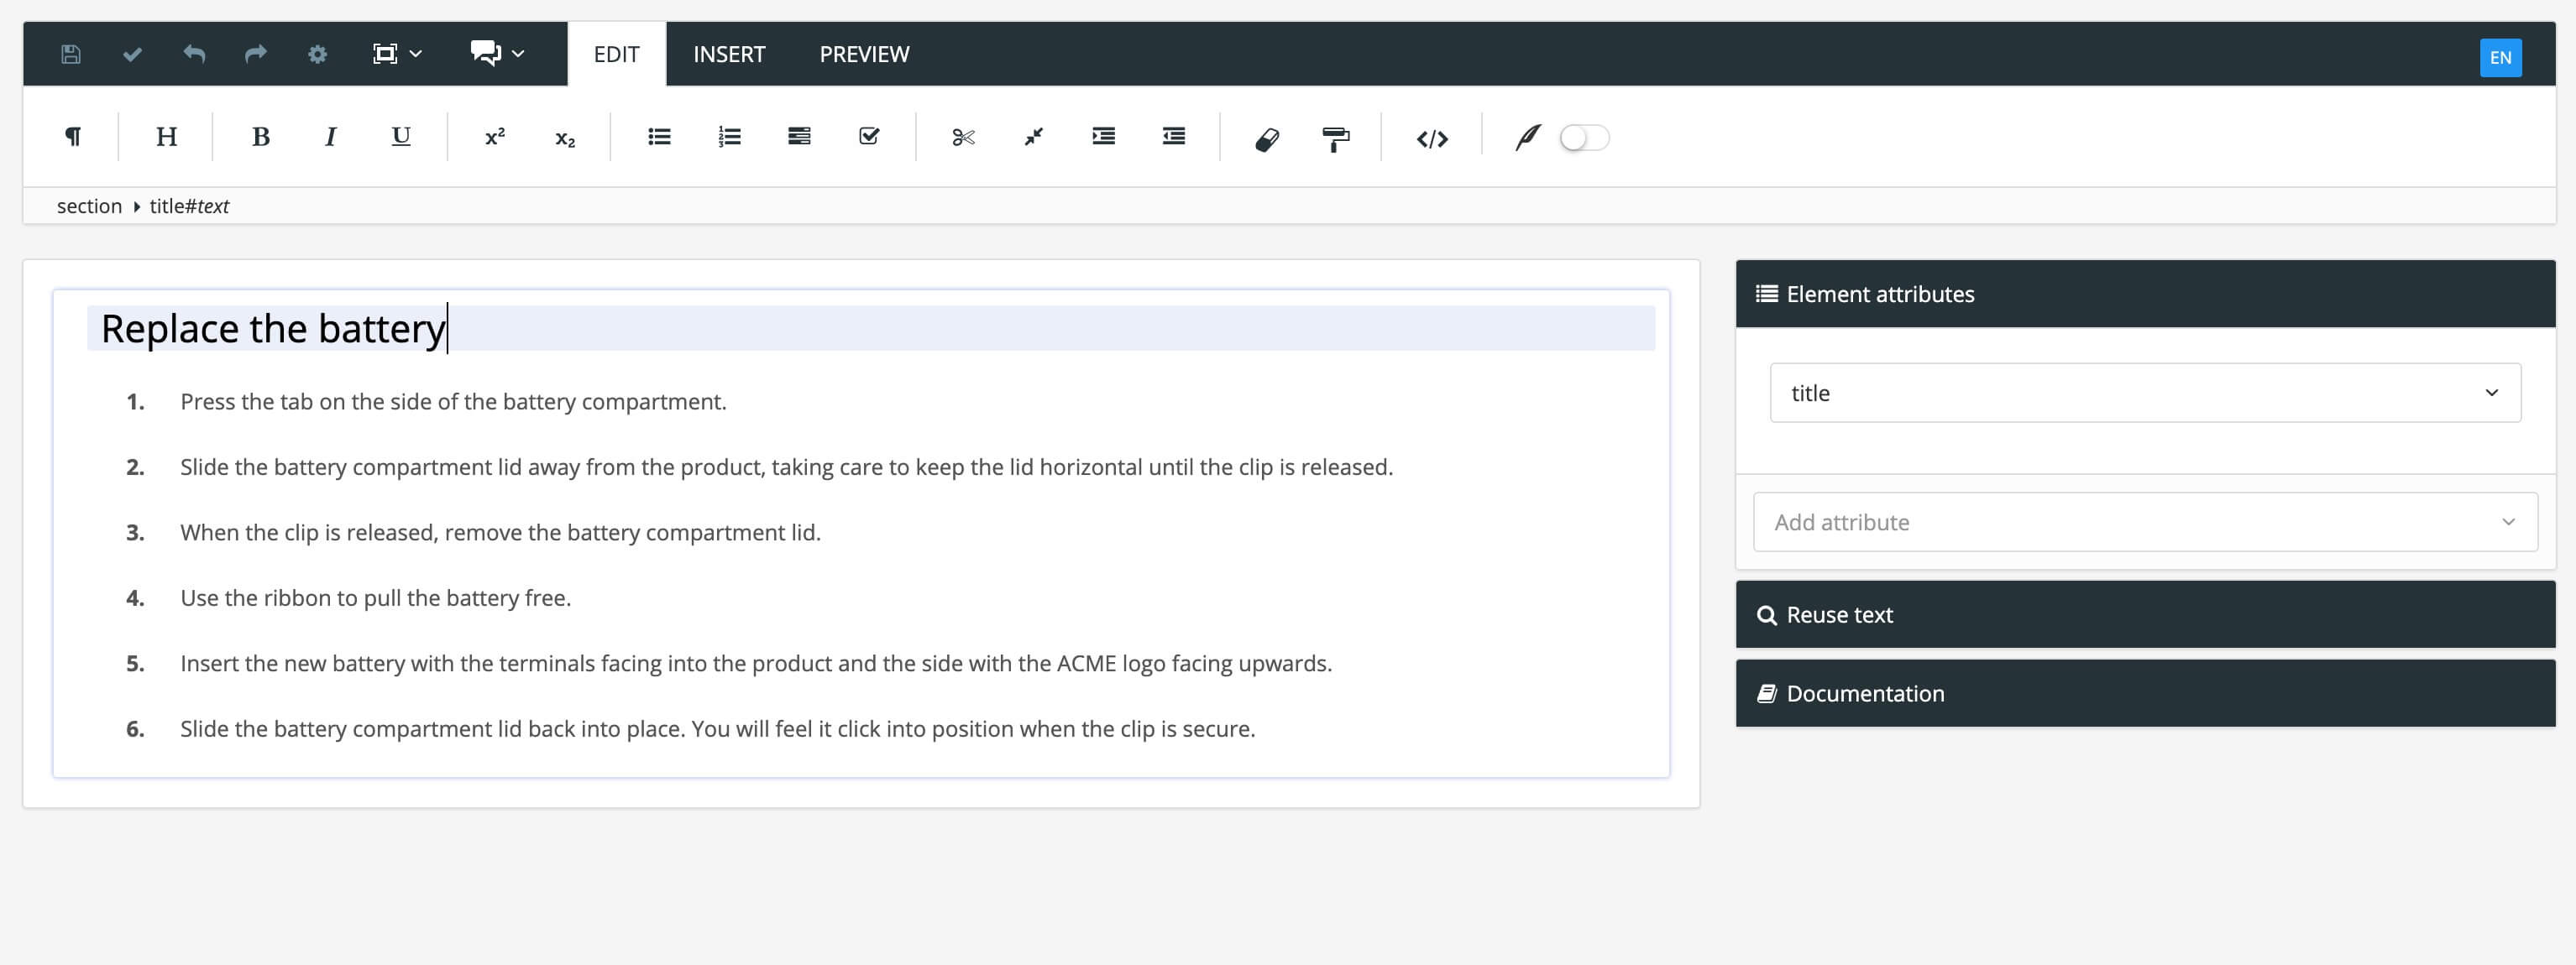Toggle superscript formatting
2576x965 pixels.
pos(495,138)
